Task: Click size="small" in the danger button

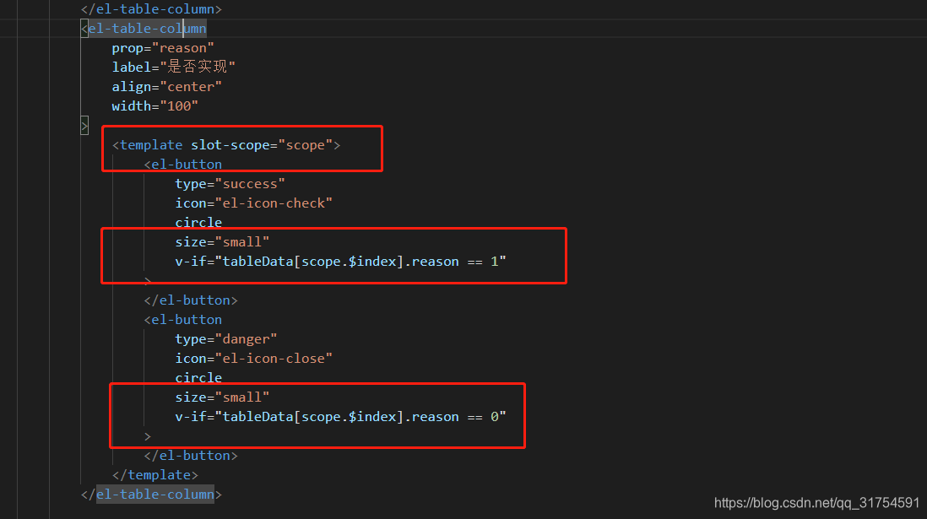Action: (222, 397)
